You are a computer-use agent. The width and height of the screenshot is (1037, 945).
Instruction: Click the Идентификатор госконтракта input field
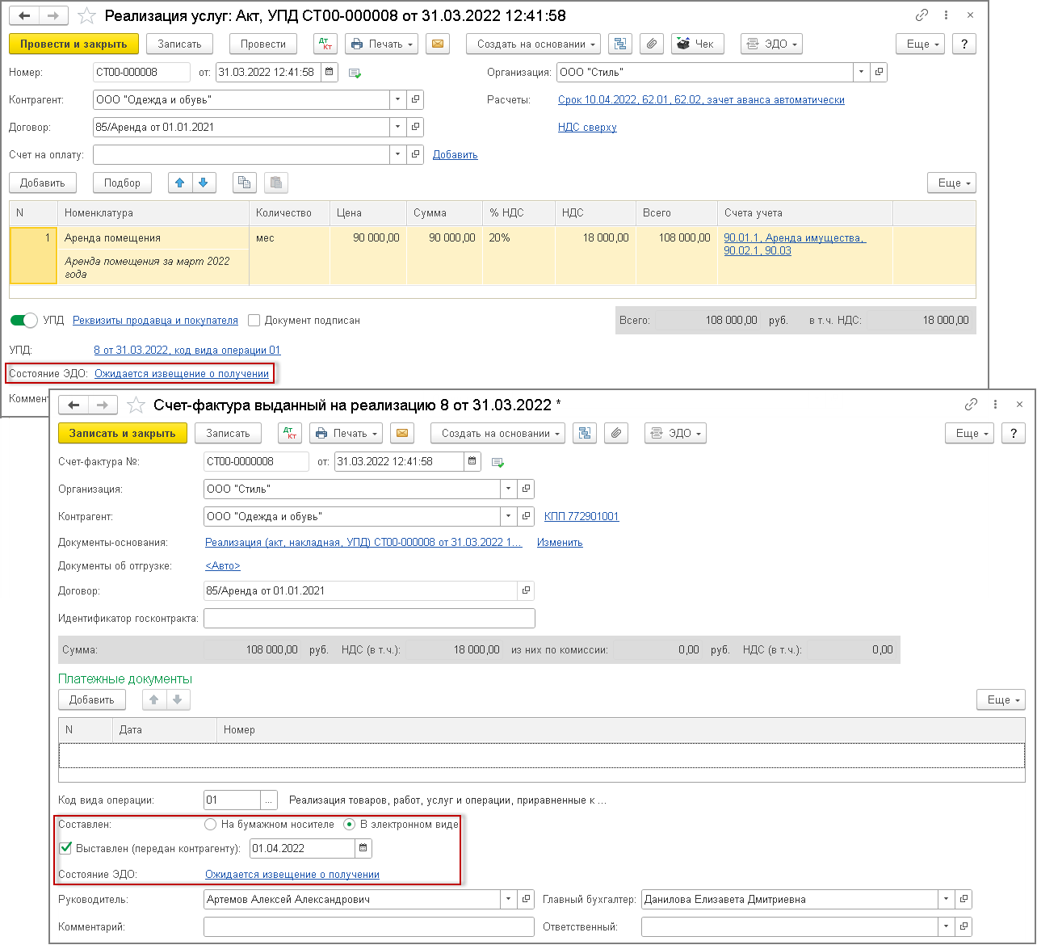[x=369, y=618]
